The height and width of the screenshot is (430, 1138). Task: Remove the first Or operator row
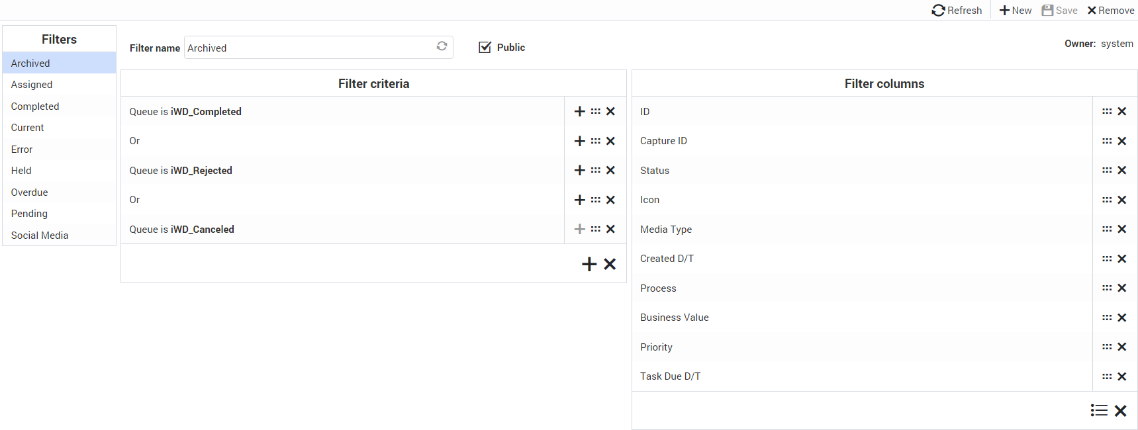pyautogui.click(x=610, y=141)
